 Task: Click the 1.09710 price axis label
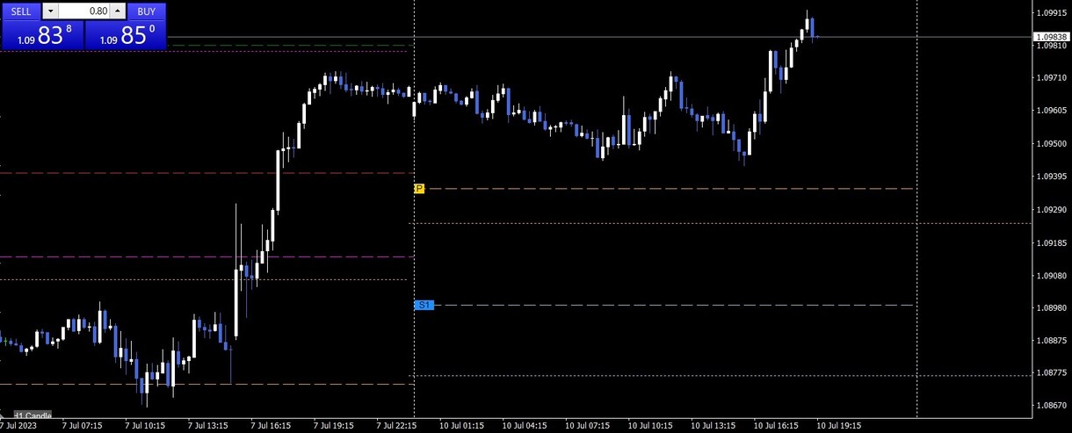(1051, 78)
